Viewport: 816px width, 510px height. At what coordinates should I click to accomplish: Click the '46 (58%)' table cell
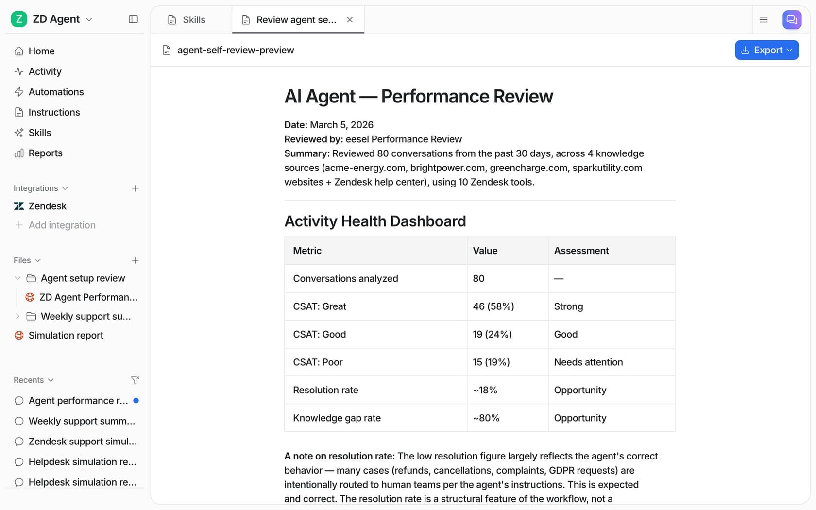point(508,306)
